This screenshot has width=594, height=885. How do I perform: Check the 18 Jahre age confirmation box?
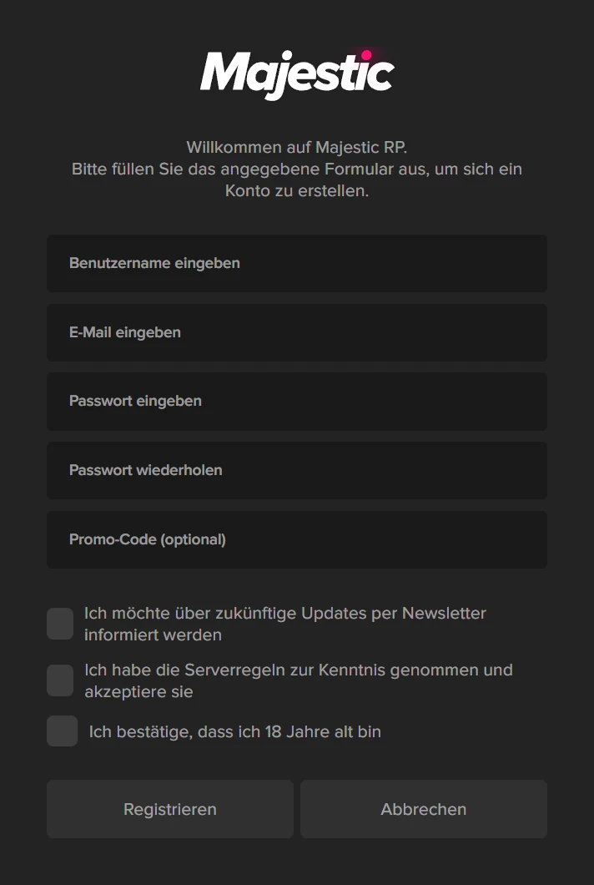[x=62, y=731]
